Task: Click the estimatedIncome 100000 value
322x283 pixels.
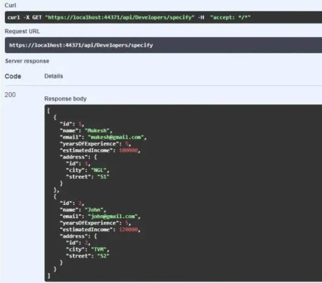Action: tap(129, 150)
